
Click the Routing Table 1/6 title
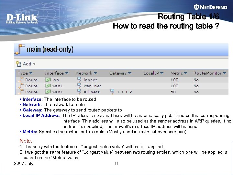(x=188, y=17)
